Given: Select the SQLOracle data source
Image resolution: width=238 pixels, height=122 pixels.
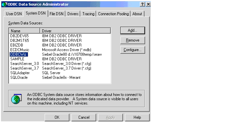Looking at the screenshot, I should [x=19, y=77].
